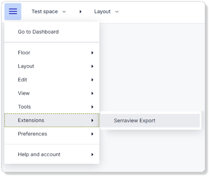Open the Layout menu entry
Viewport: 209px width, 176px height.
coord(52,66)
